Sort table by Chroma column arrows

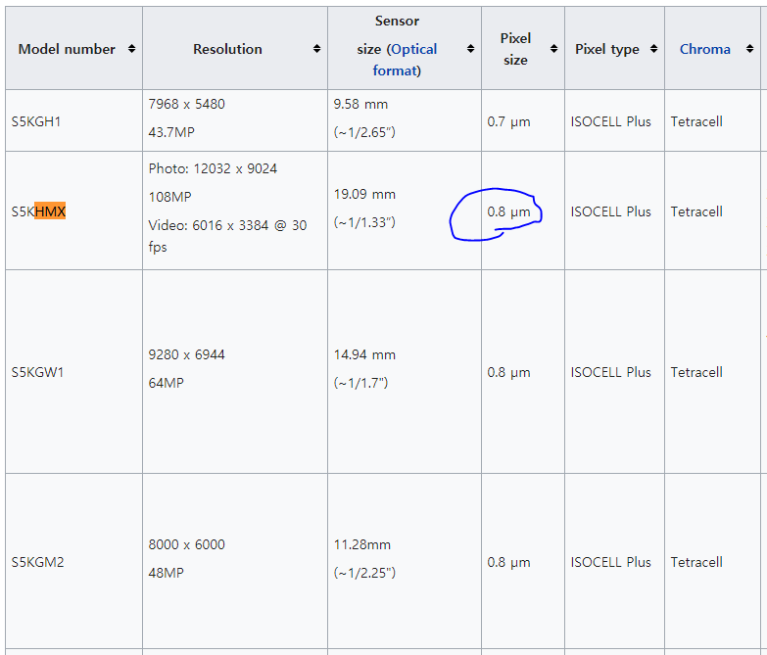[x=749, y=48]
